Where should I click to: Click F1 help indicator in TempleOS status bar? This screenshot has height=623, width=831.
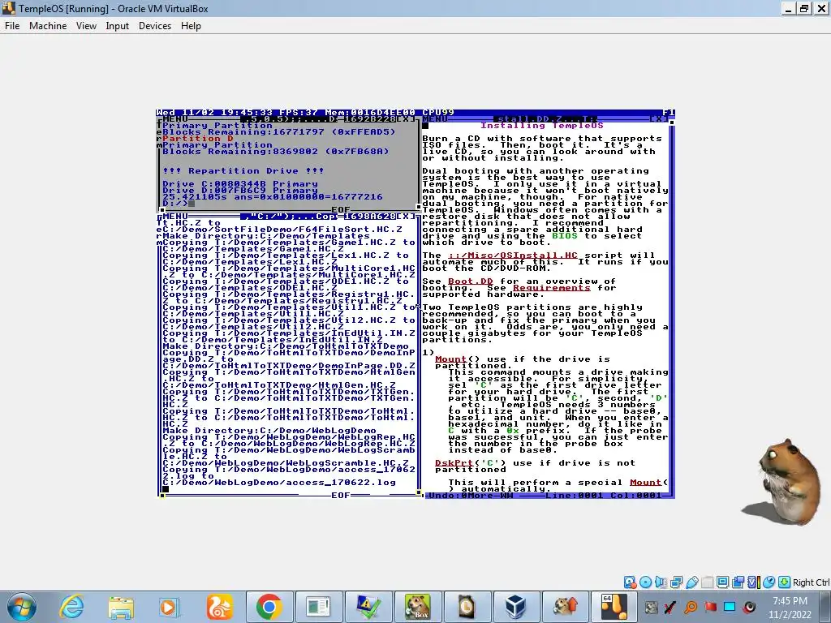pos(669,112)
